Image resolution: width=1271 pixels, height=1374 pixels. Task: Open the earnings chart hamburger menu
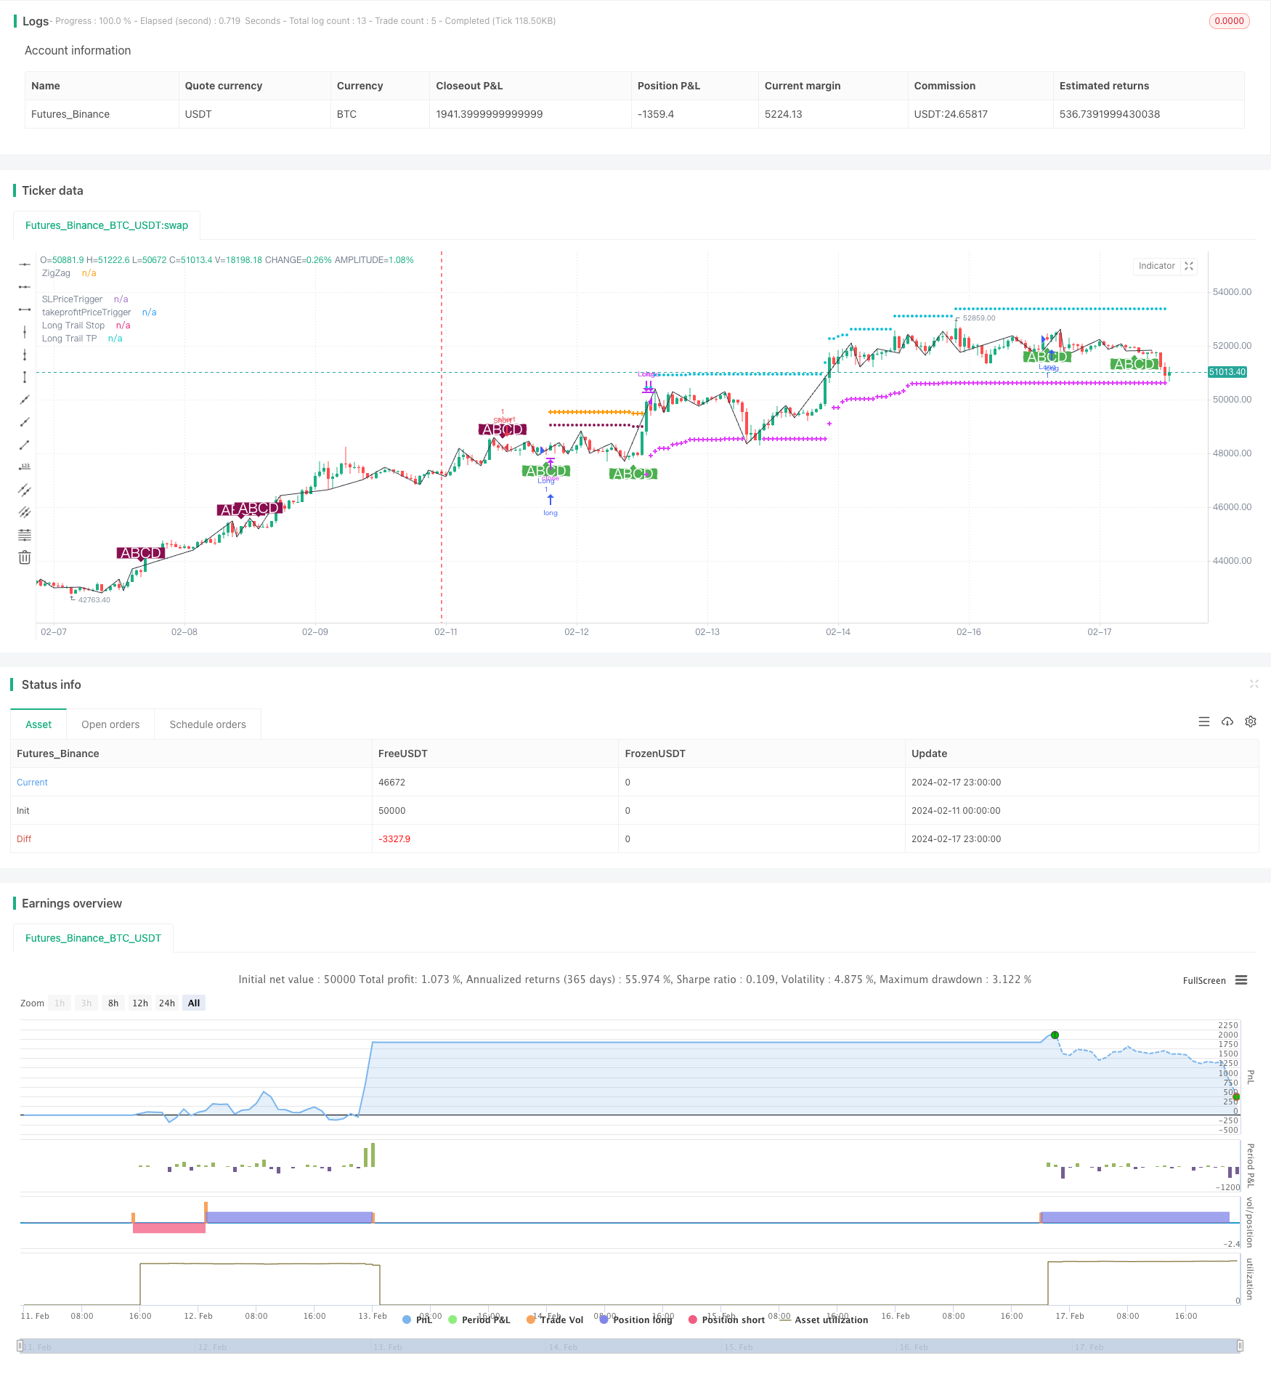1241,980
